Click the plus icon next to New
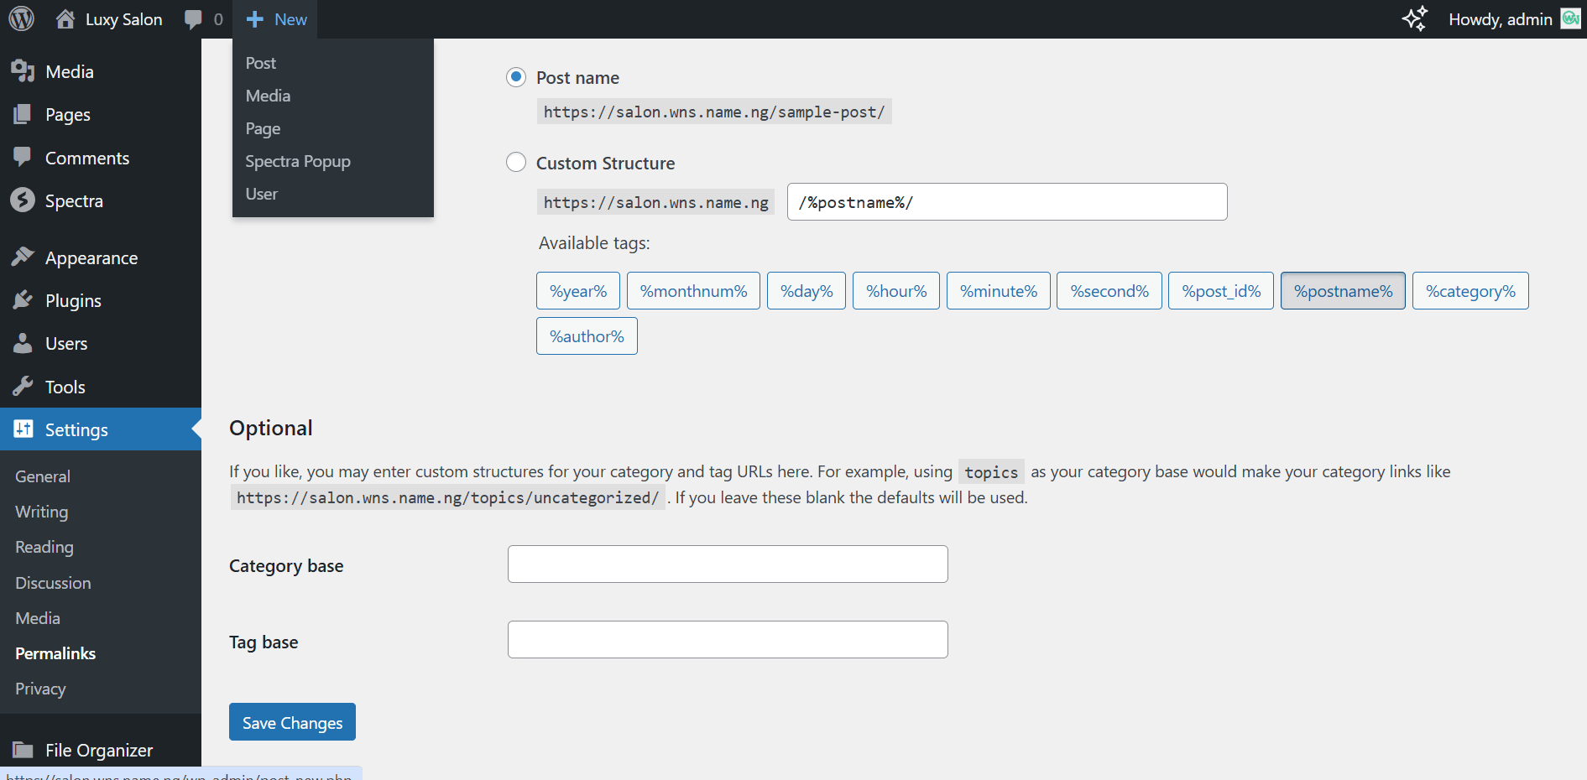This screenshot has height=780, width=1587. coord(255,19)
